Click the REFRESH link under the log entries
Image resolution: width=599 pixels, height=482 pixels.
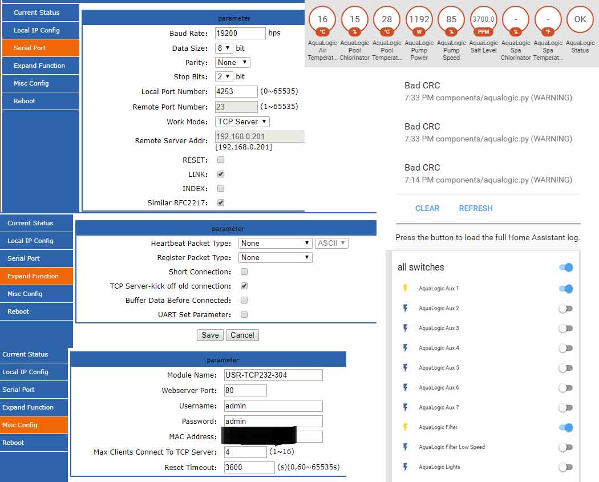(475, 208)
